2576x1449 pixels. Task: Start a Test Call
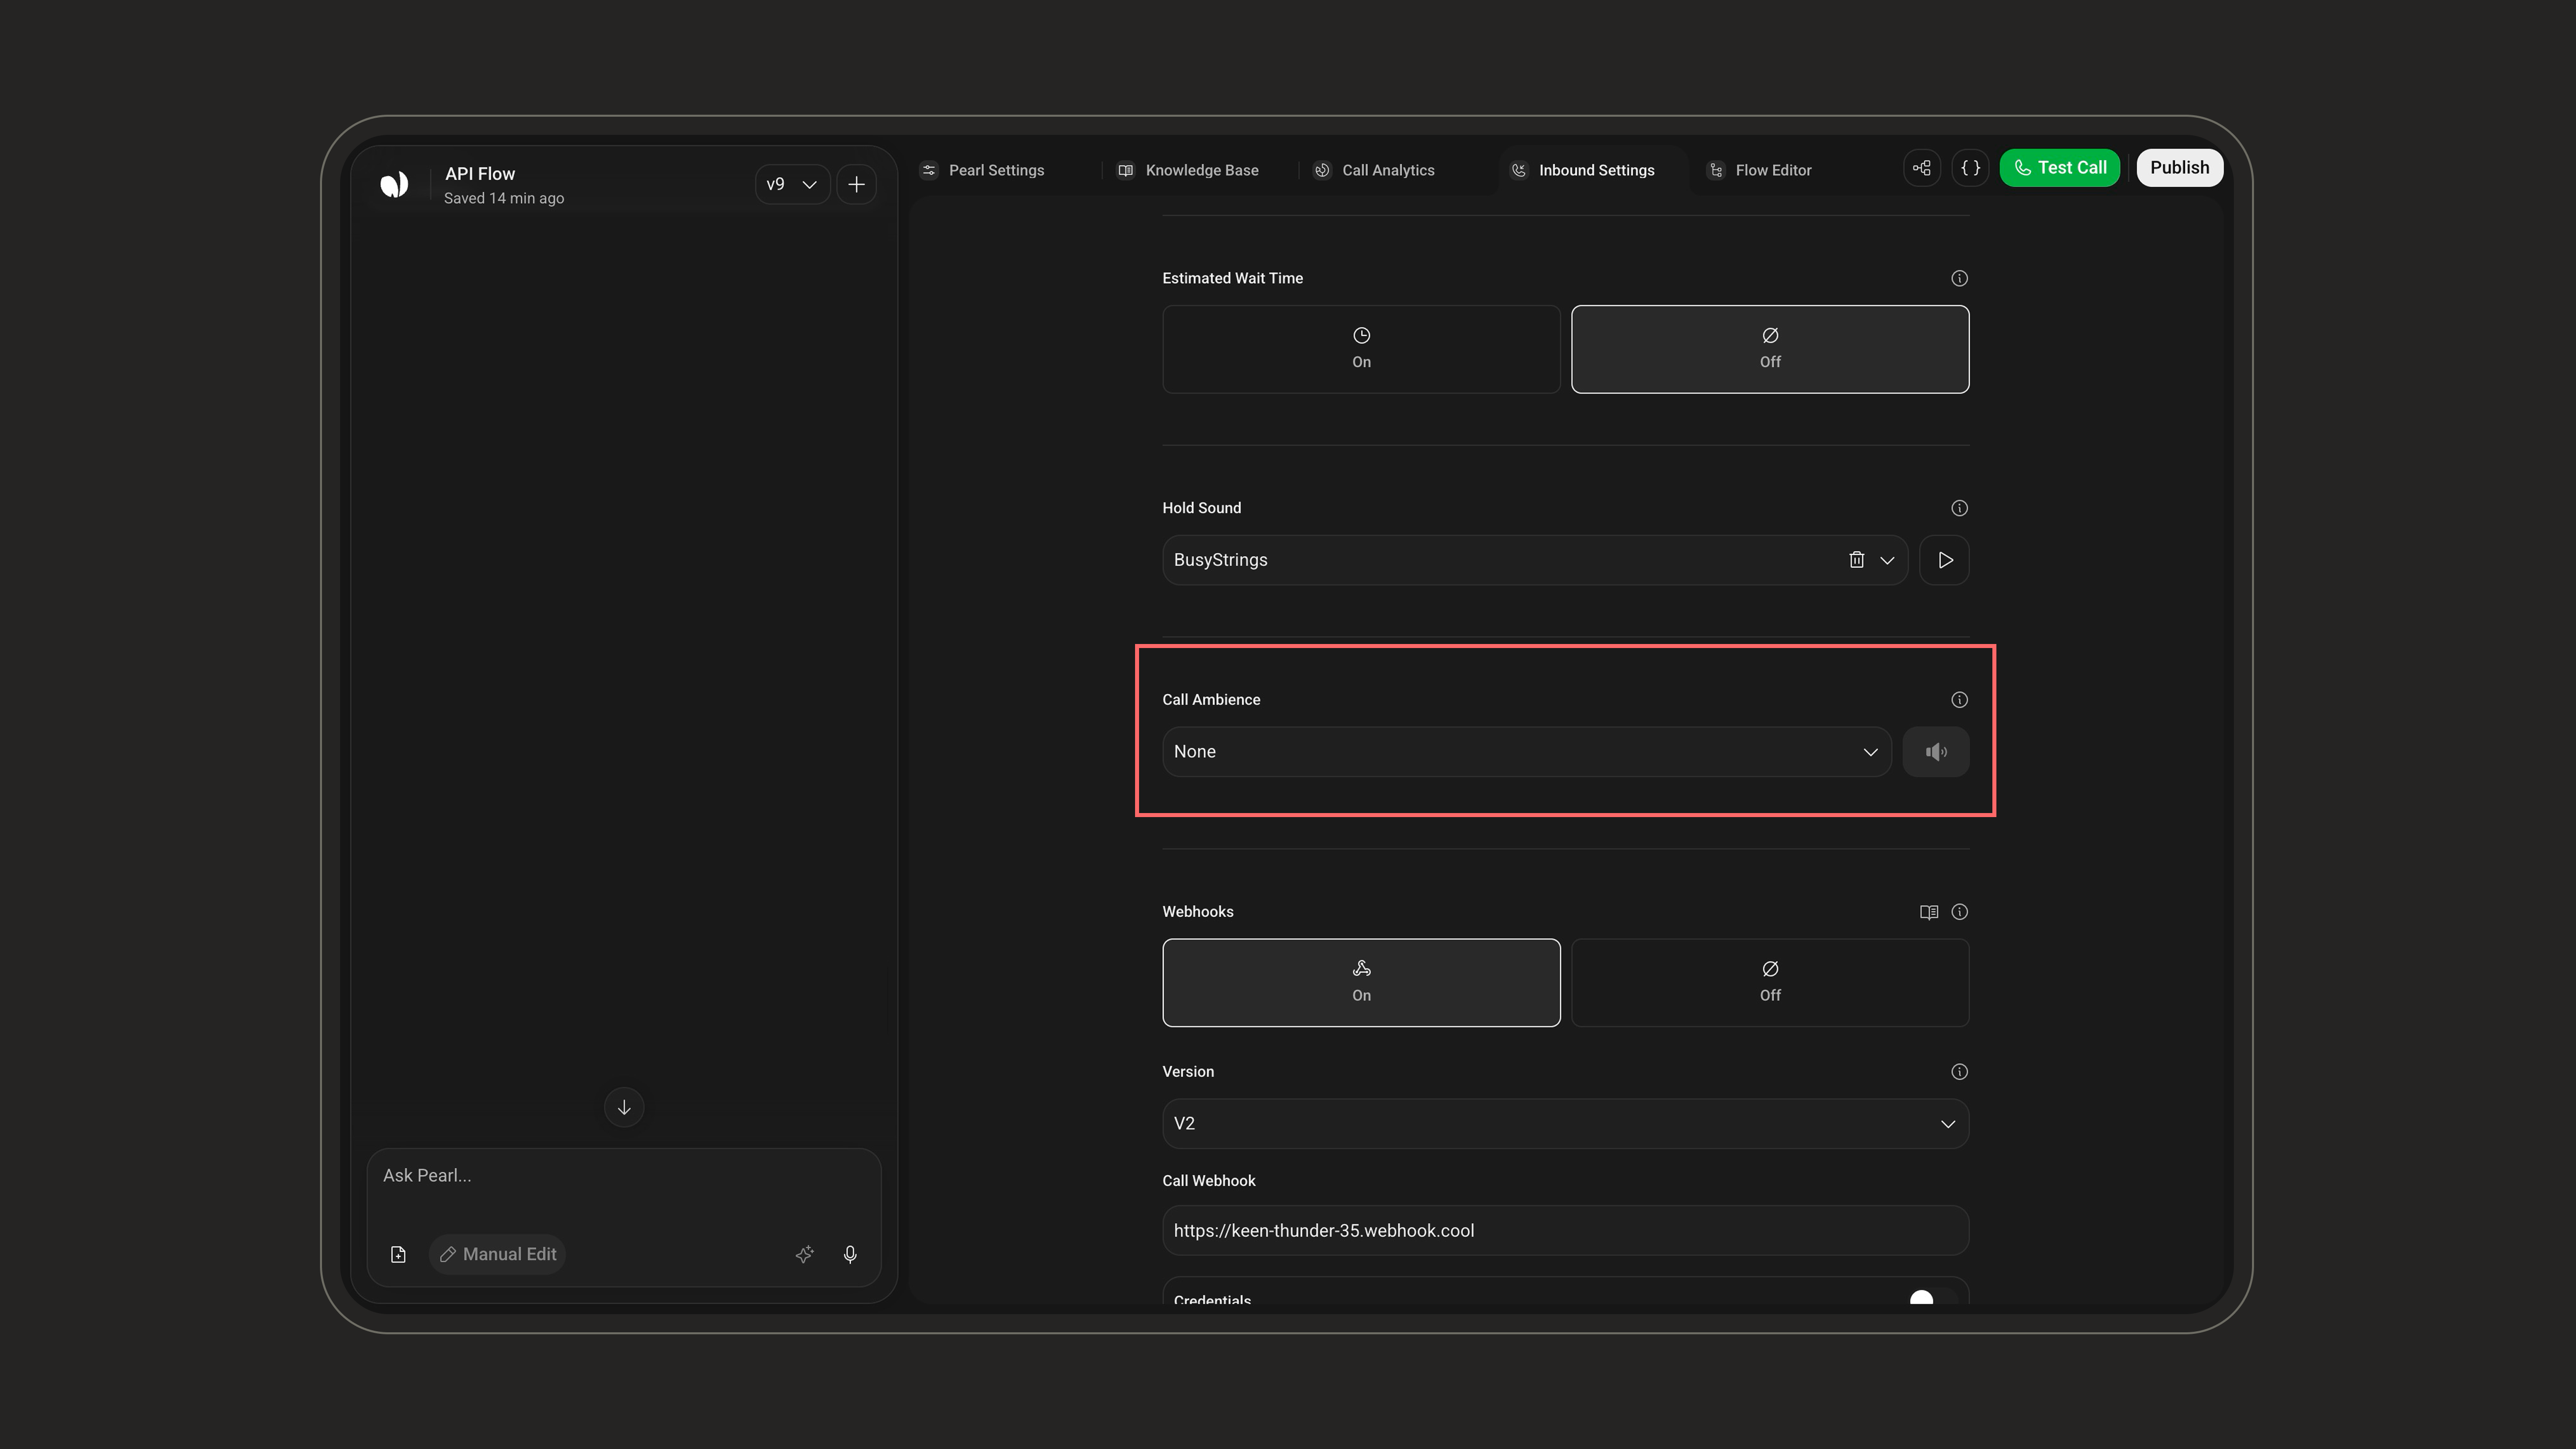2060,168
